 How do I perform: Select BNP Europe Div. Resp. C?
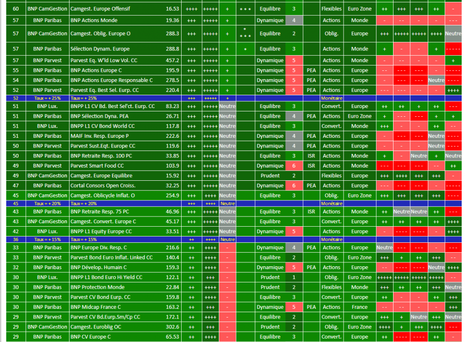[x=99, y=248]
